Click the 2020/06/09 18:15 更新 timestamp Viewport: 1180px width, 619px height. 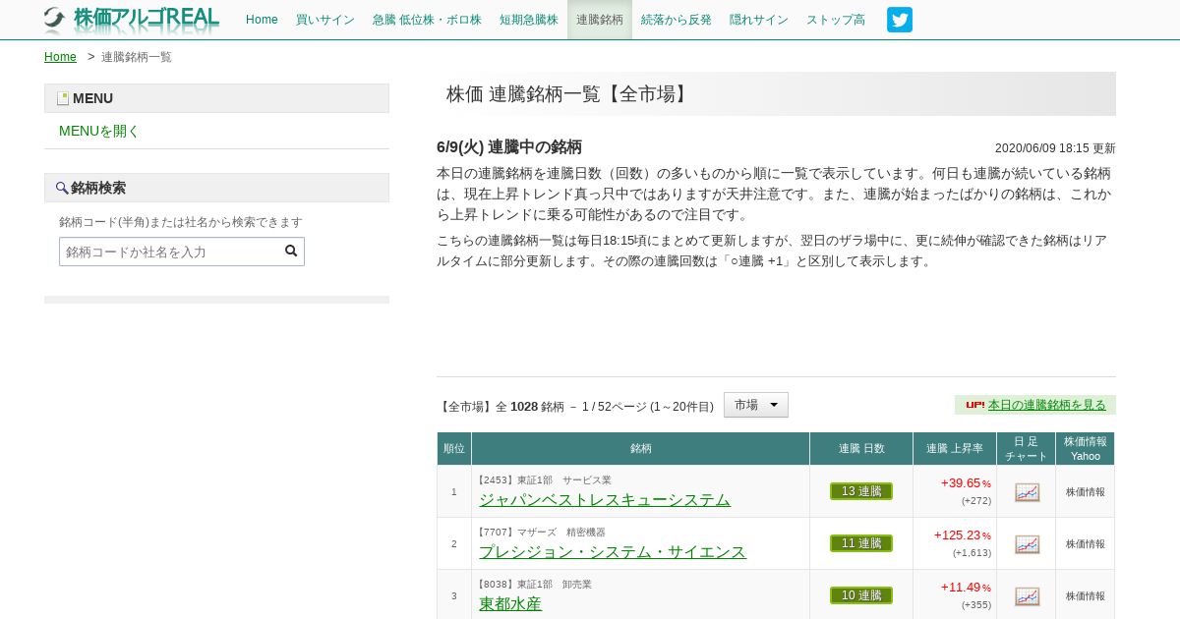(x=1055, y=148)
